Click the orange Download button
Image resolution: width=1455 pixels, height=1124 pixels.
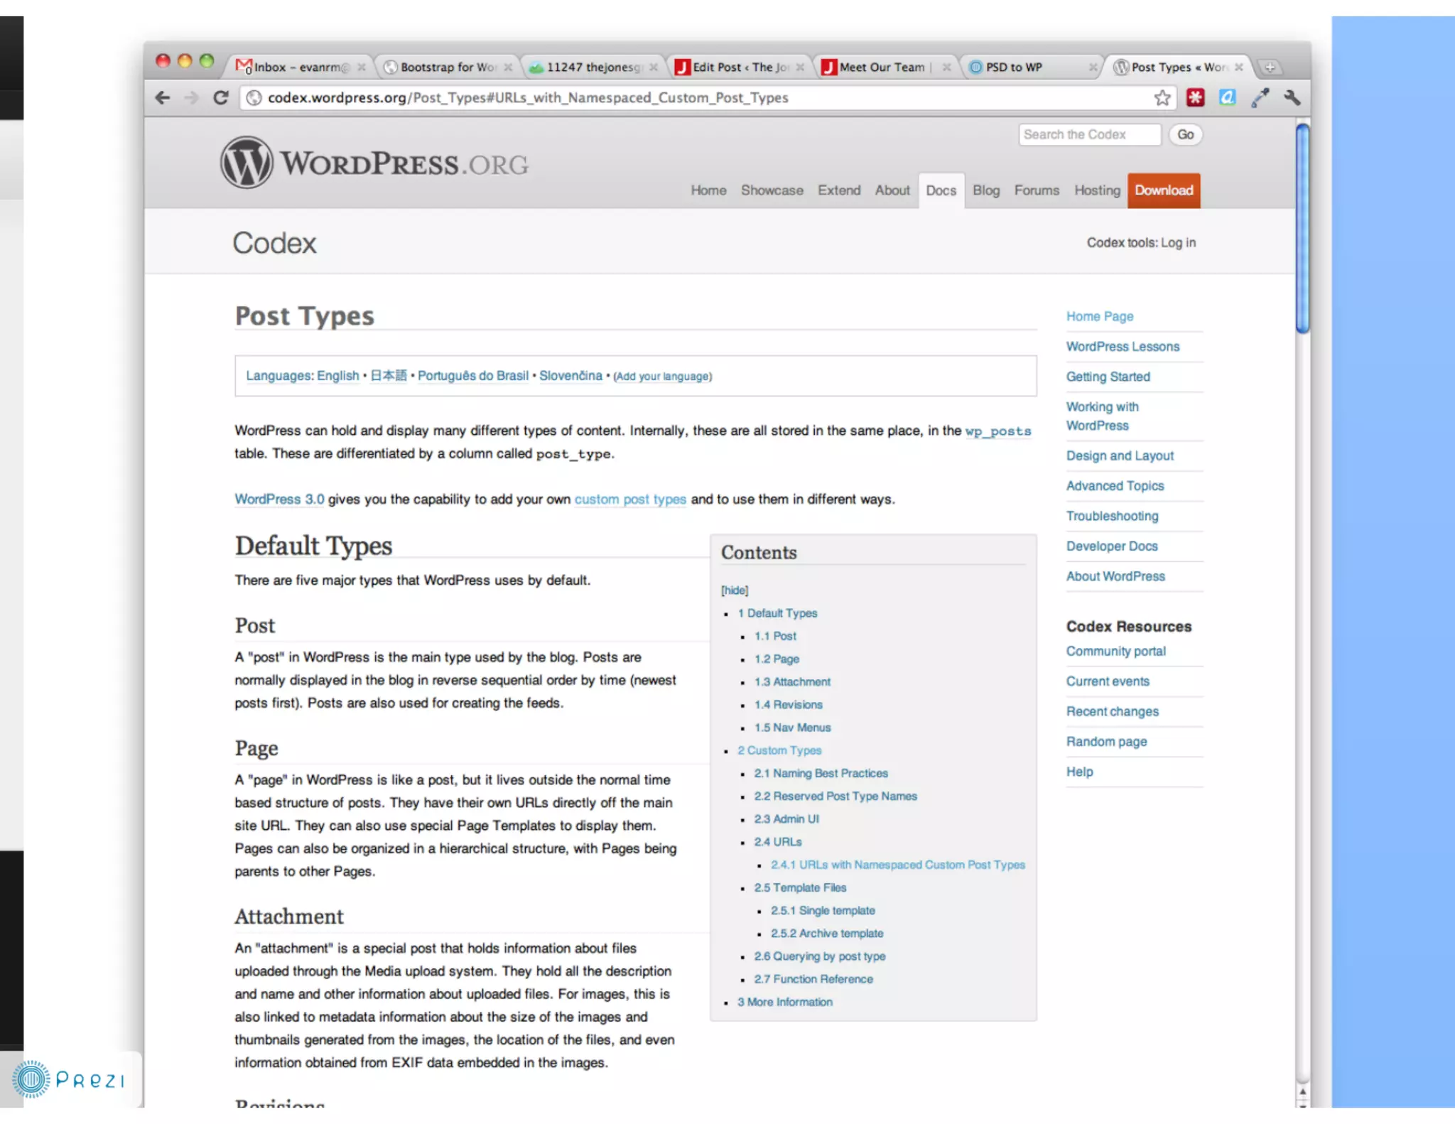1164,190
